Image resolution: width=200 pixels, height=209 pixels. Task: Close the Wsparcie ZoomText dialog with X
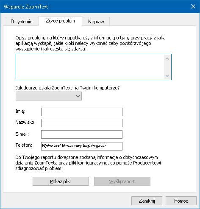point(193,6)
